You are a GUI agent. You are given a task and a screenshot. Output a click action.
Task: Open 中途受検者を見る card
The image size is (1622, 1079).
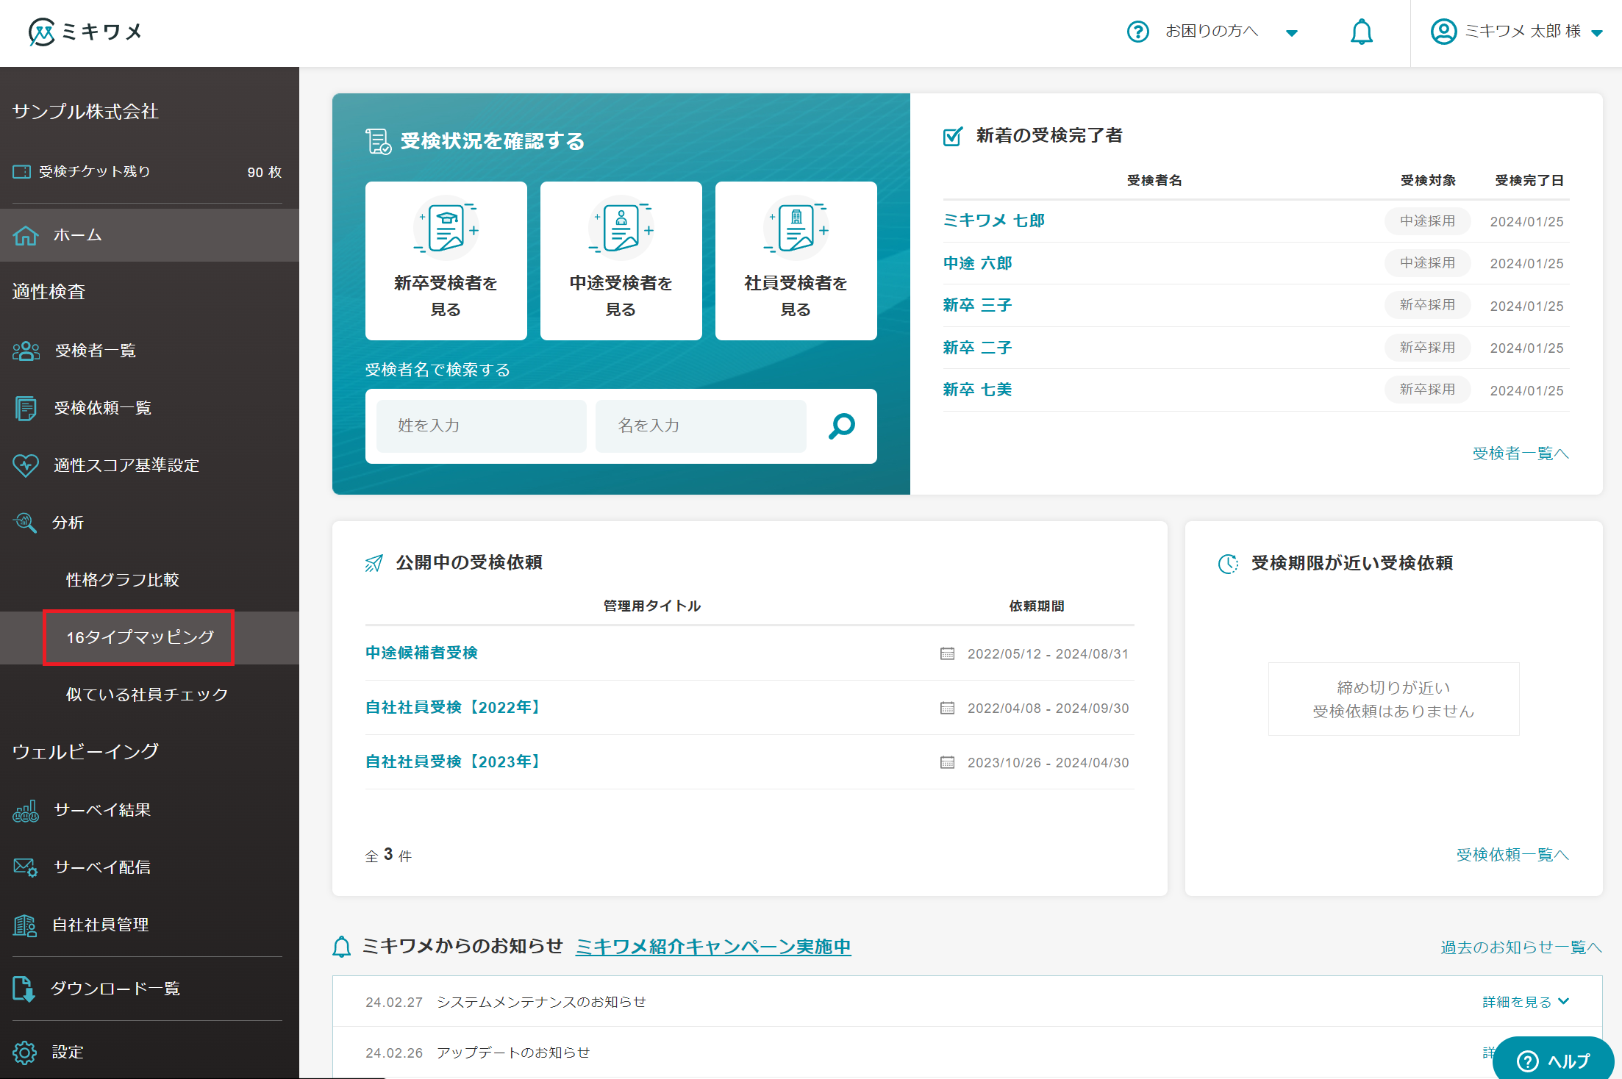point(621,261)
